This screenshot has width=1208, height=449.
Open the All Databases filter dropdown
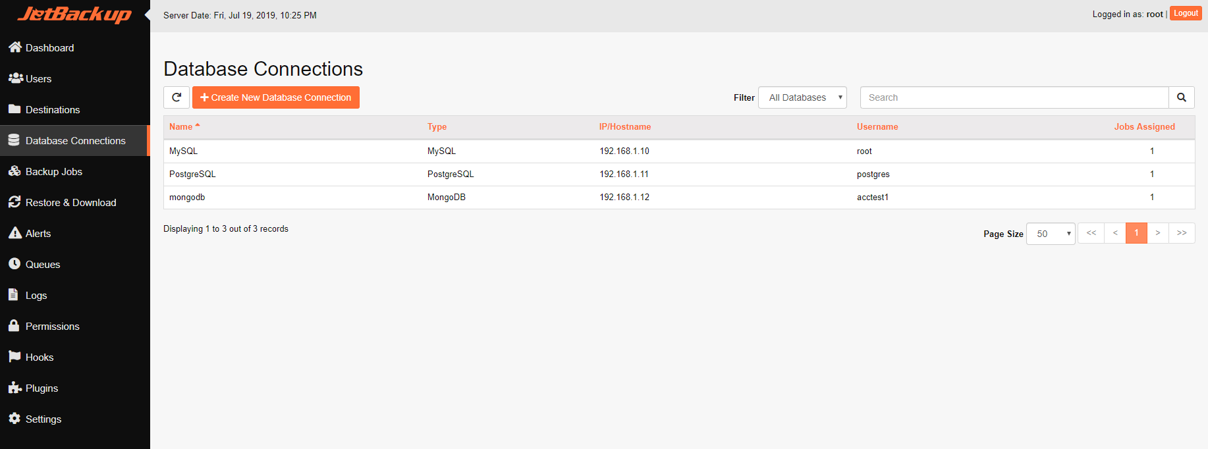click(x=802, y=97)
